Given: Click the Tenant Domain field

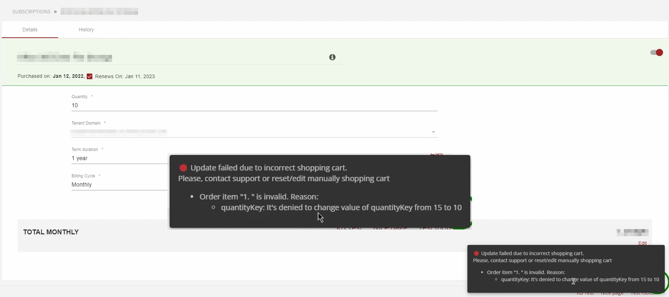Looking at the screenshot, I should [x=254, y=132].
